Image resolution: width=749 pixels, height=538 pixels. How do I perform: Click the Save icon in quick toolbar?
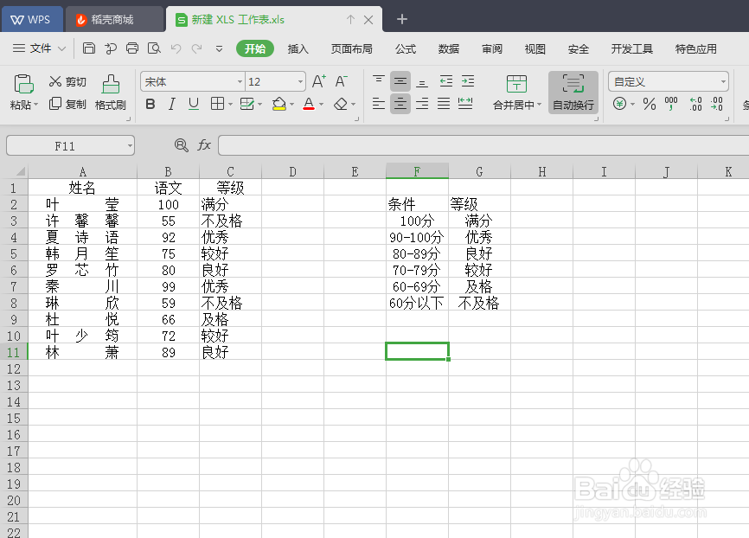[89, 48]
